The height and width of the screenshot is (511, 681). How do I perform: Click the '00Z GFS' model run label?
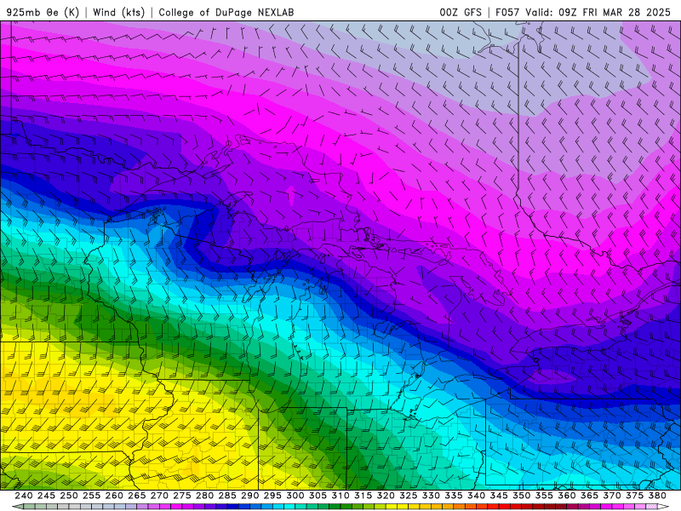point(461,12)
